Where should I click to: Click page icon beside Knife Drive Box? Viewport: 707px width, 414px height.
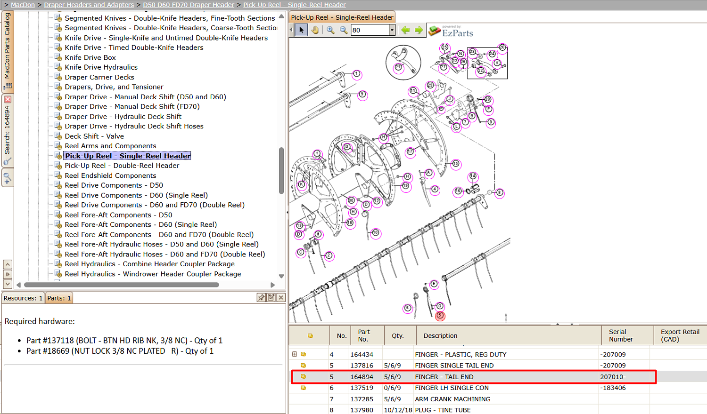(x=58, y=57)
